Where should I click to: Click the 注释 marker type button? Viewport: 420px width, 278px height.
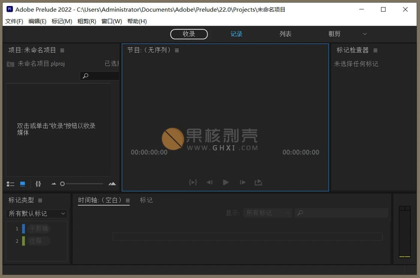point(39,241)
